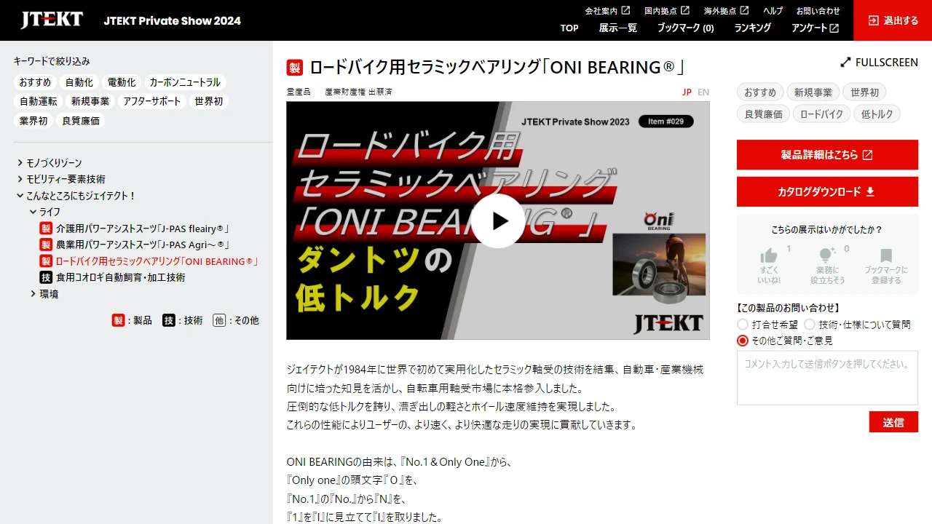Click the 製 icon beside J-PAS fleairy
This screenshot has width=932, height=524.
(46, 228)
